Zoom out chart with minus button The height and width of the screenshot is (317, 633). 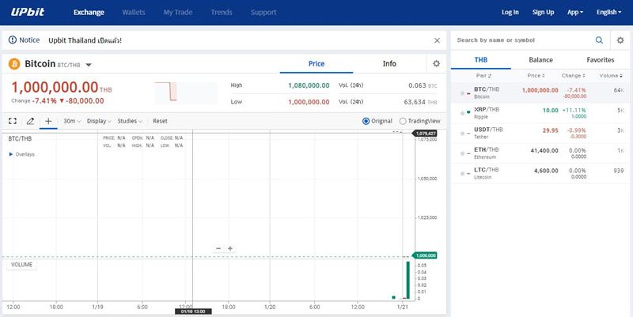tap(218, 248)
